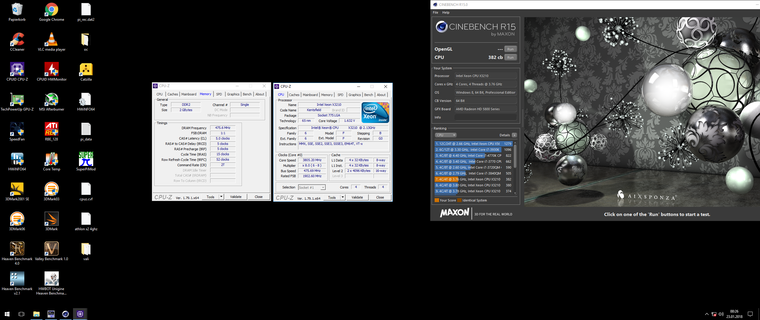
Task: Select ranking entry Intel Core i7-4770K, 822
Action: (474, 156)
